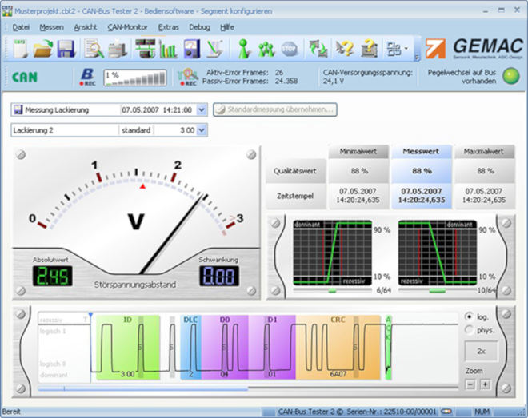
Task: Expand the Lackierung 2 segment dropdown
Action: point(201,129)
